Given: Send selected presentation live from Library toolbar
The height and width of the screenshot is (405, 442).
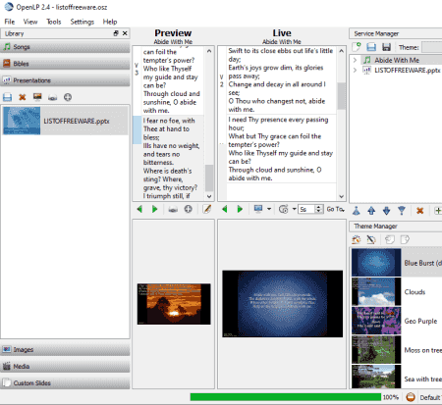Looking at the screenshot, I should (52, 97).
